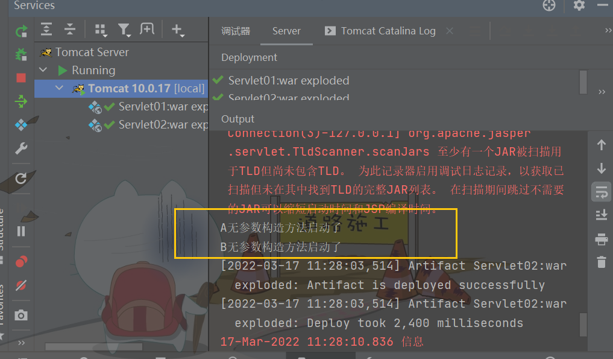Print the console output
Image resolution: width=613 pixels, height=359 pixels.
coord(602,238)
